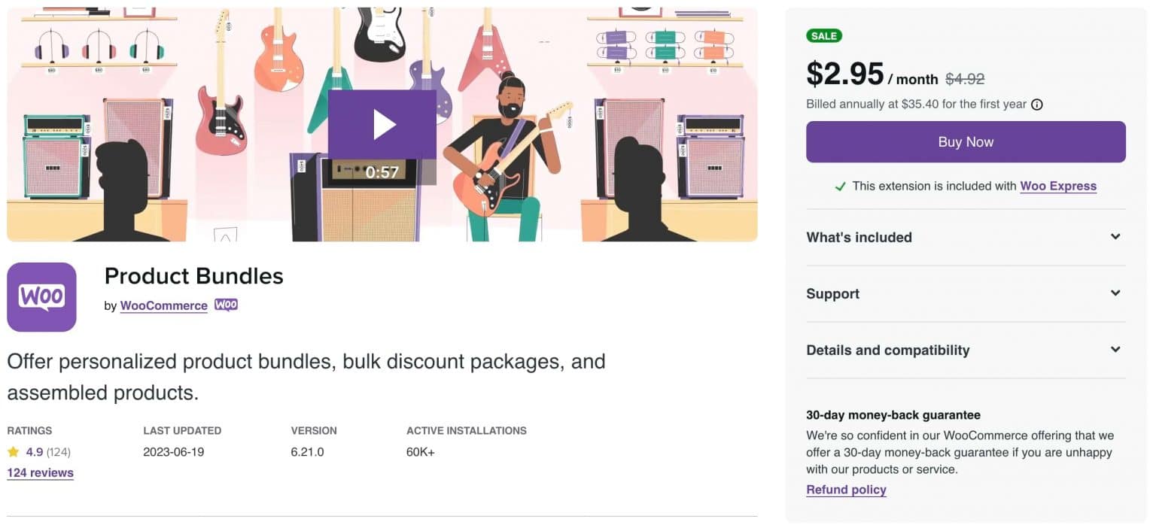Open the Refund policy page
Screen dimensions: 1156x528
click(846, 490)
